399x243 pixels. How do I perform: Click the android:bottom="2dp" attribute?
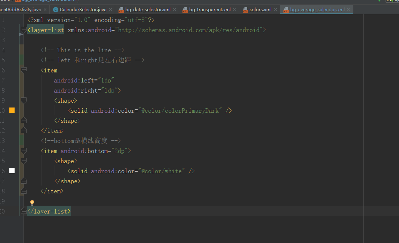(94, 151)
